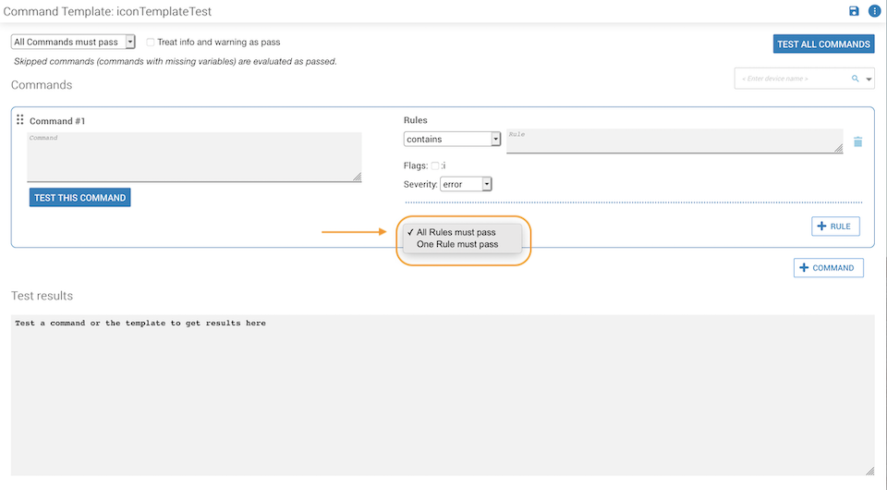Click the search icon in device field
The width and height of the screenshot is (887, 490).
tap(856, 79)
